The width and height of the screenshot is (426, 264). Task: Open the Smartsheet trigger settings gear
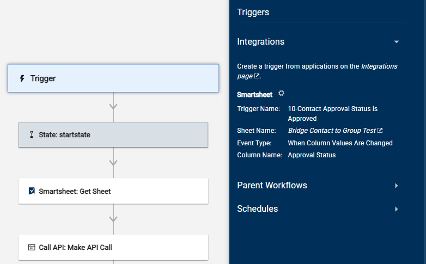[282, 94]
